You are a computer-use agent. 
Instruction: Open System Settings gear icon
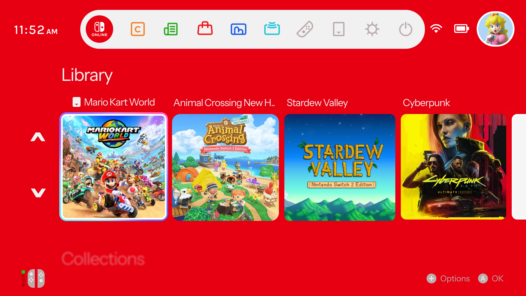click(372, 29)
